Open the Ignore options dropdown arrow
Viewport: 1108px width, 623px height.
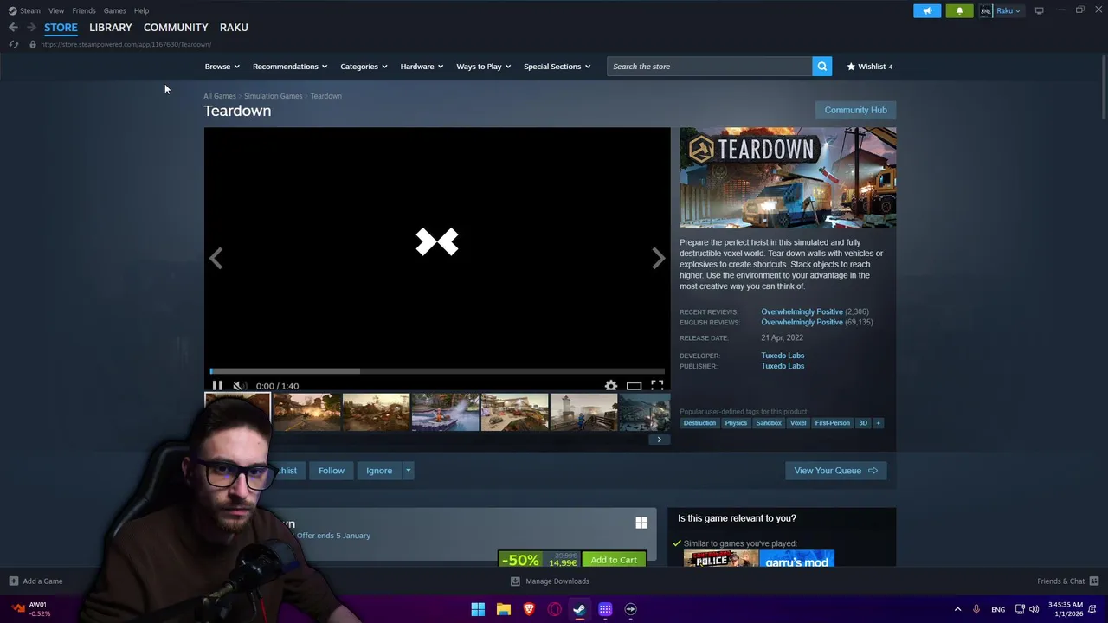408,471
